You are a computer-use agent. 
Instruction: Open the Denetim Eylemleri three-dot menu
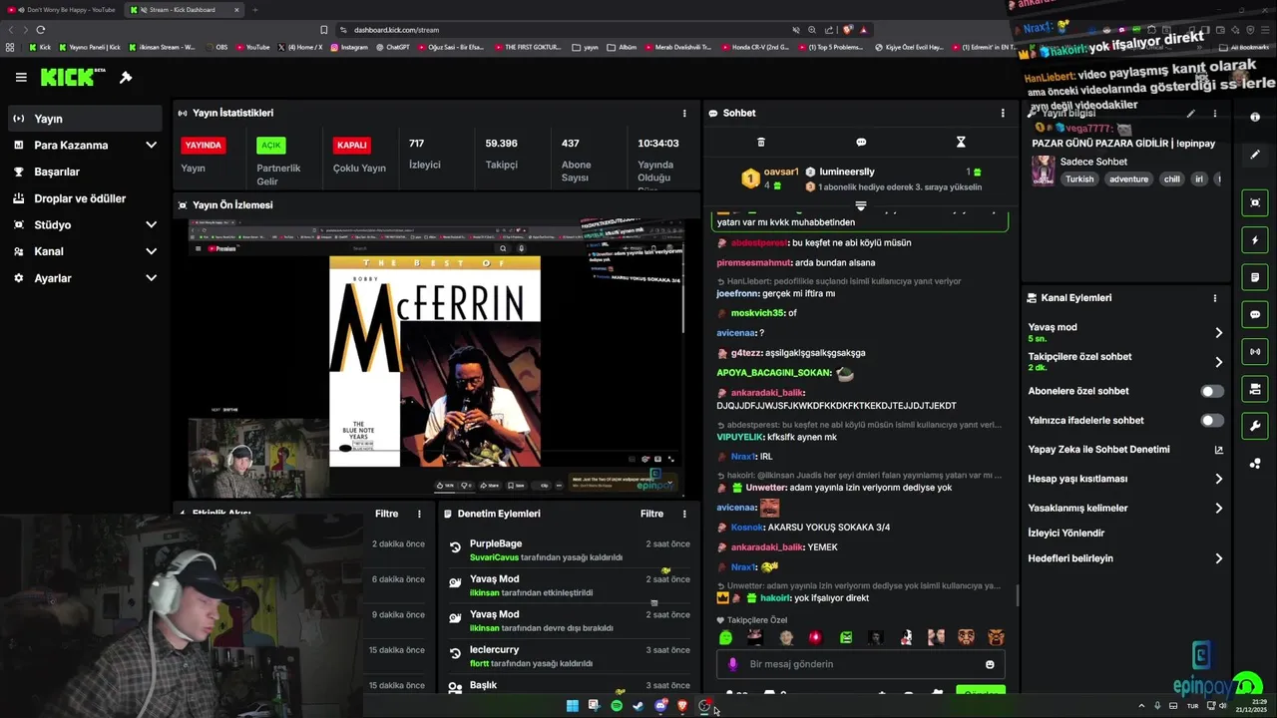[x=684, y=514]
